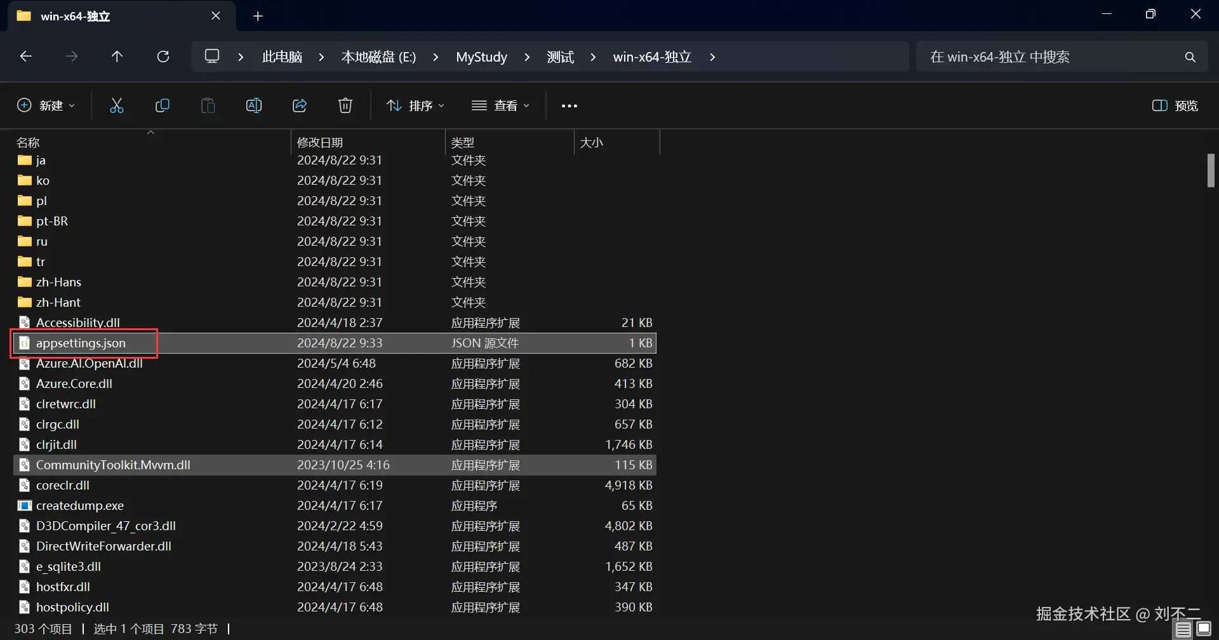Image resolution: width=1219 pixels, height=640 pixels.
Task: Expand chevron after 本地磁盘 (E:)
Action: point(436,57)
